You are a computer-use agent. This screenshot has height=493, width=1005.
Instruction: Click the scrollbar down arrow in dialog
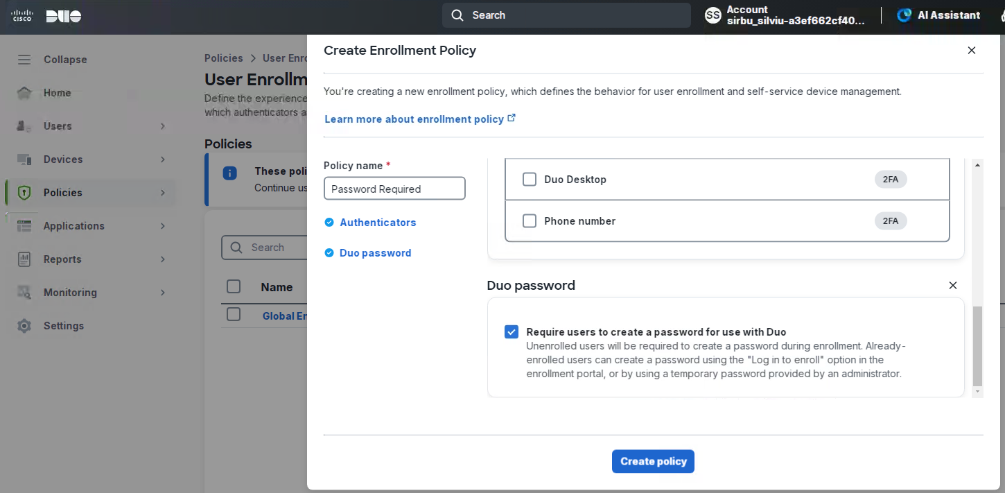tap(978, 392)
